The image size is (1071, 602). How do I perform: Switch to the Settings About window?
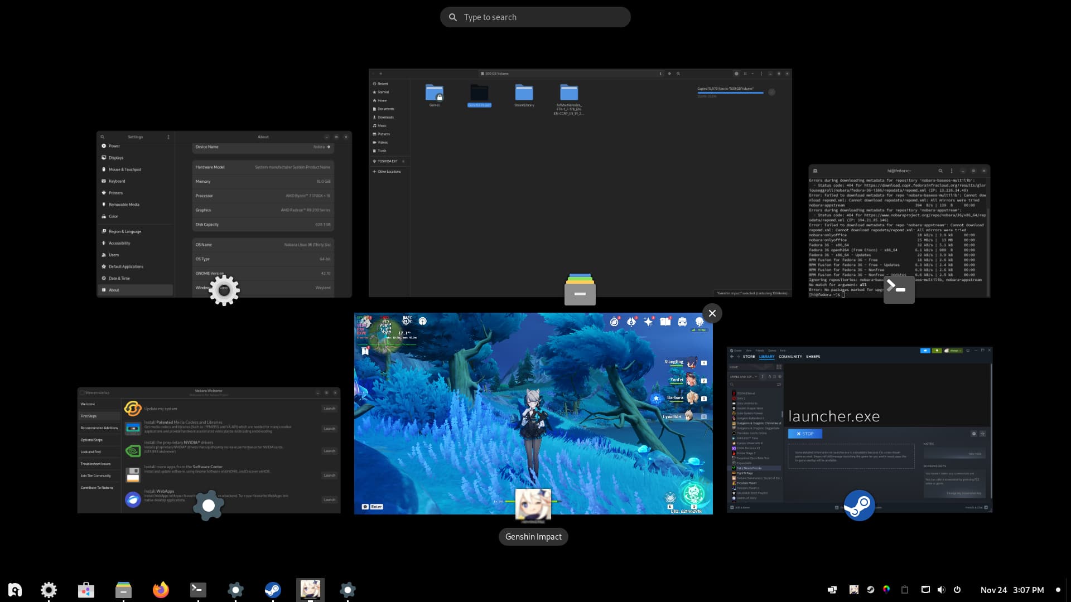(x=224, y=214)
